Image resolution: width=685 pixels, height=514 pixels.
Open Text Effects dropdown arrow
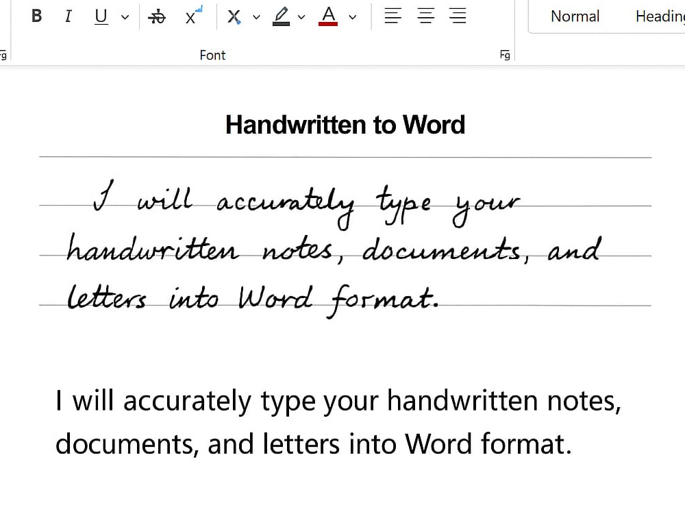(256, 17)
